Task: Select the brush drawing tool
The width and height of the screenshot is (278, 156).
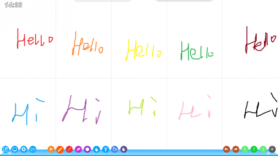Action: pyautogui.click(x=60, y=149)
